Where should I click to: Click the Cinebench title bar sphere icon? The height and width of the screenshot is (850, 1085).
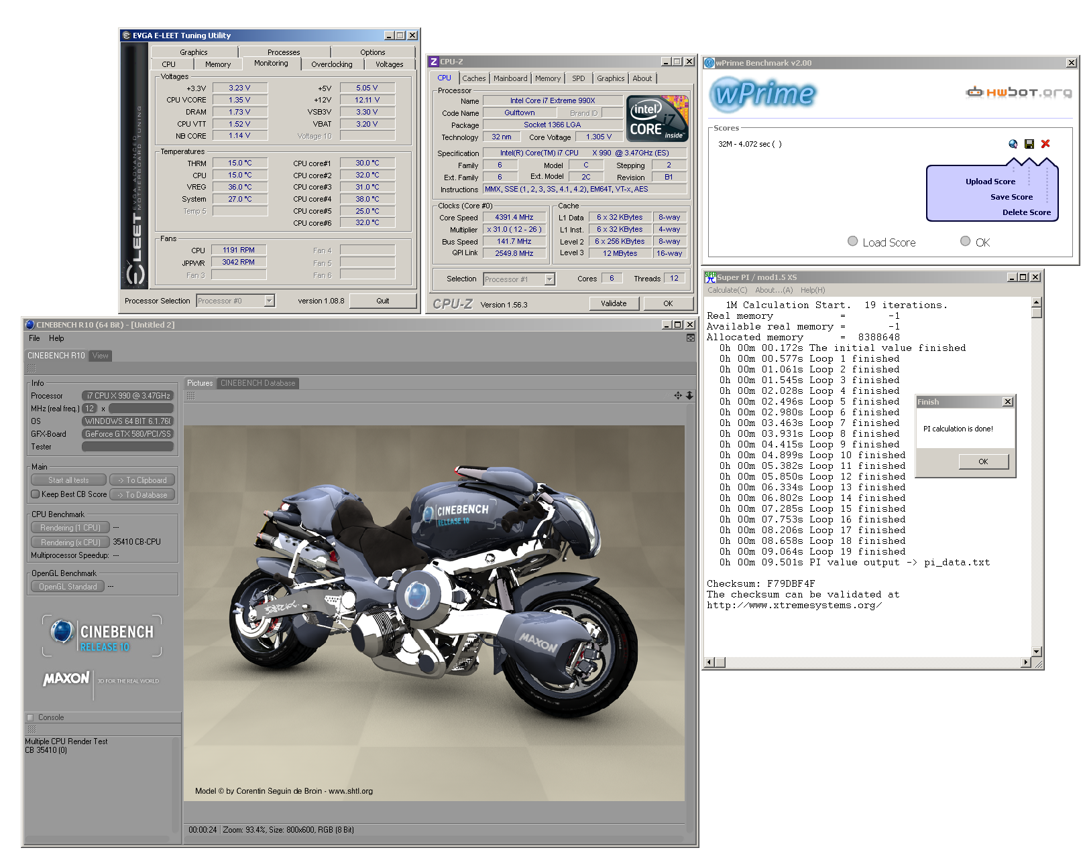[x=30, y=325]
